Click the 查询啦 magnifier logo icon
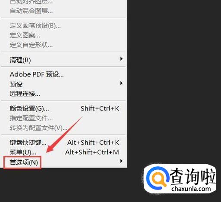 click(157, 178)
